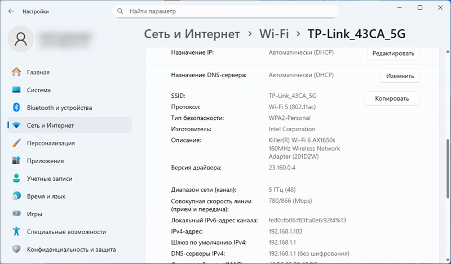
Task: Click the Home house icon
Action: coord(16,72)
